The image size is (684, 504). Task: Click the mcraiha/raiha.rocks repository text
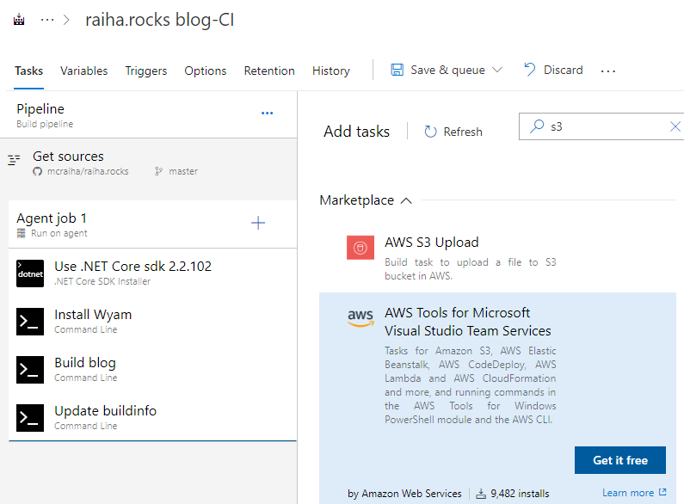click(x=88, y=171)
